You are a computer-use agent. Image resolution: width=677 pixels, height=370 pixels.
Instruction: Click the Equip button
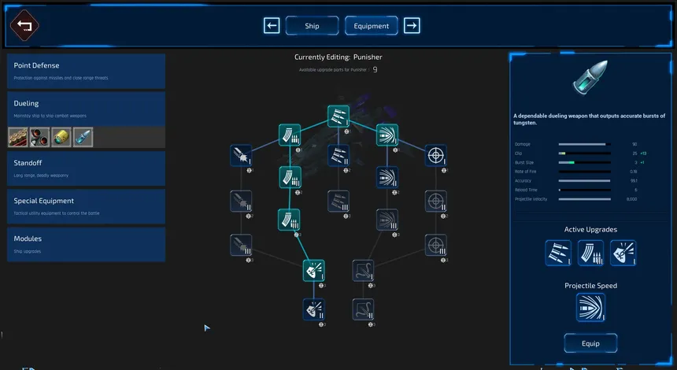pyautogui.click(x=590, y=343)
